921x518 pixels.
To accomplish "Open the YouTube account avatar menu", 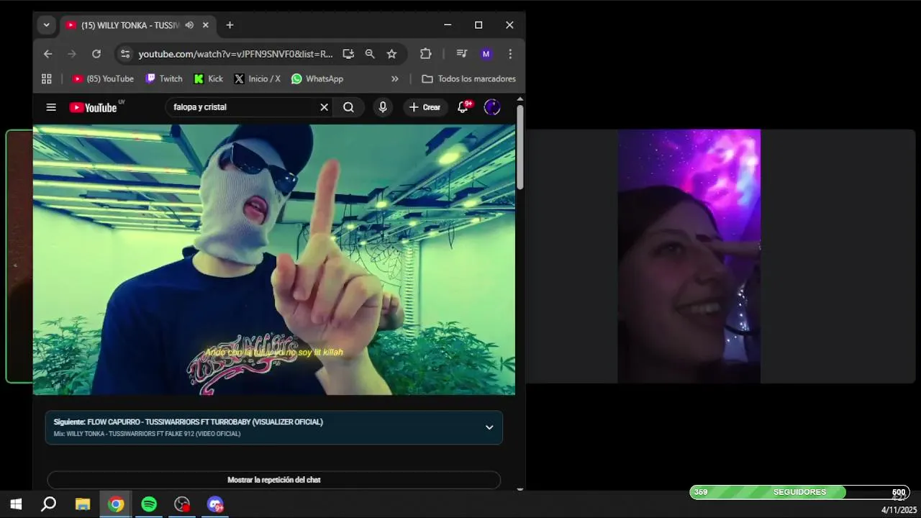I will pos(492,107).
